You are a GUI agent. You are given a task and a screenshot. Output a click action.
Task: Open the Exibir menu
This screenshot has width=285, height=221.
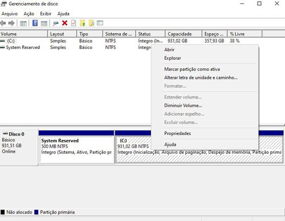pos(46,14)
